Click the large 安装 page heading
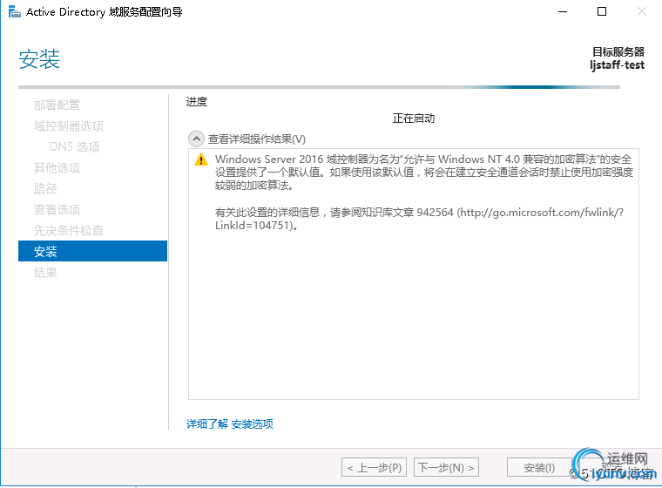The height and width of the screenshot is (488, 662). click(x=39, y=58)
